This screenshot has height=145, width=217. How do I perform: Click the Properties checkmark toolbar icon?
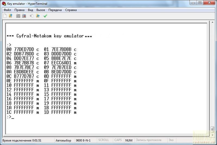(45, 16)
